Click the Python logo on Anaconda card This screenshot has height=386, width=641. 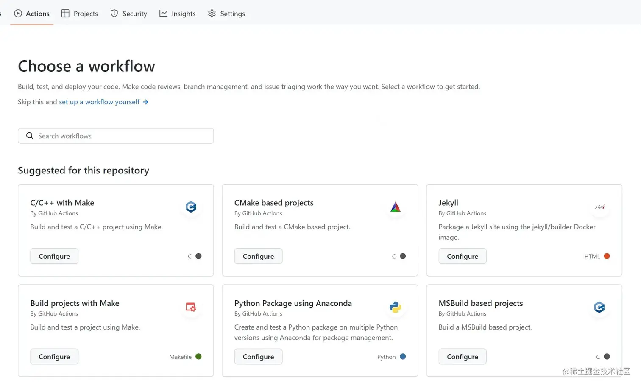(396, 307)
